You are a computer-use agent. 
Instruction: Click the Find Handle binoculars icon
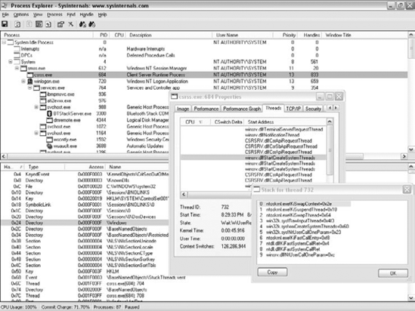coord(82,24)
